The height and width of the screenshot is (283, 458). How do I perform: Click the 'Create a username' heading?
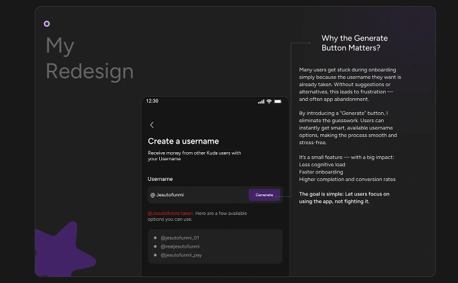pyautogui.click(x=183, y=141)
